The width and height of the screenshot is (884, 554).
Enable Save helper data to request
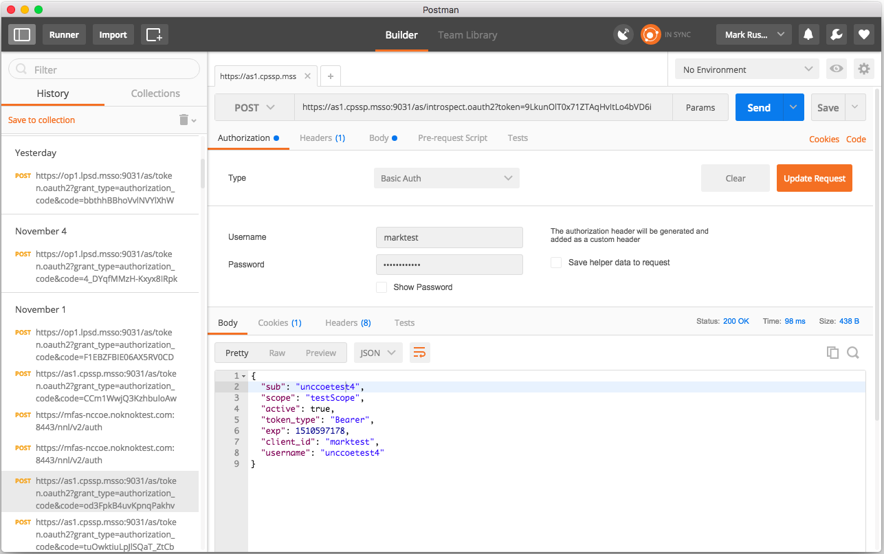tap(556, 263)
